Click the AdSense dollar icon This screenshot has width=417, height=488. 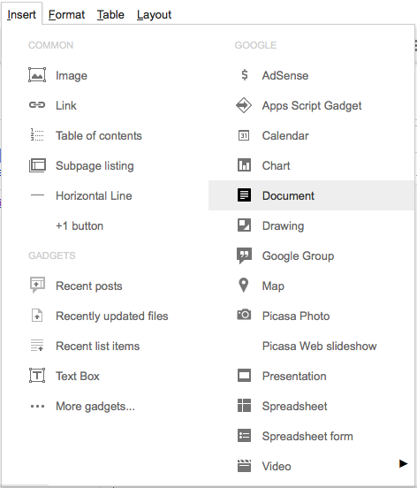[x=245, y=75]
